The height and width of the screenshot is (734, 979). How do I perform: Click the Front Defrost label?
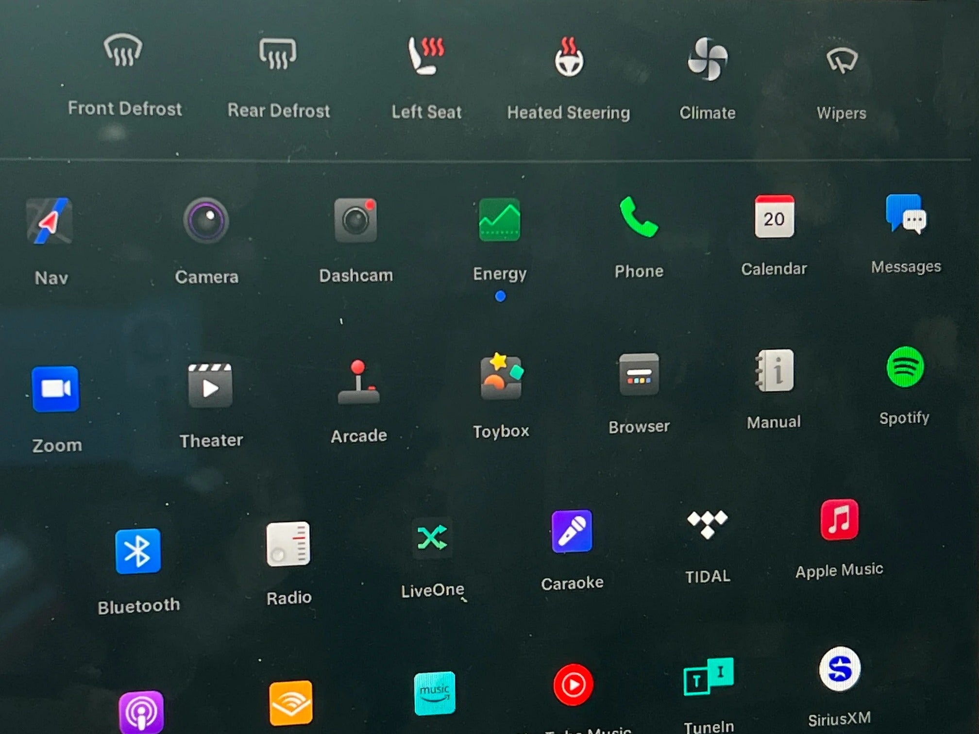(125, 109)
